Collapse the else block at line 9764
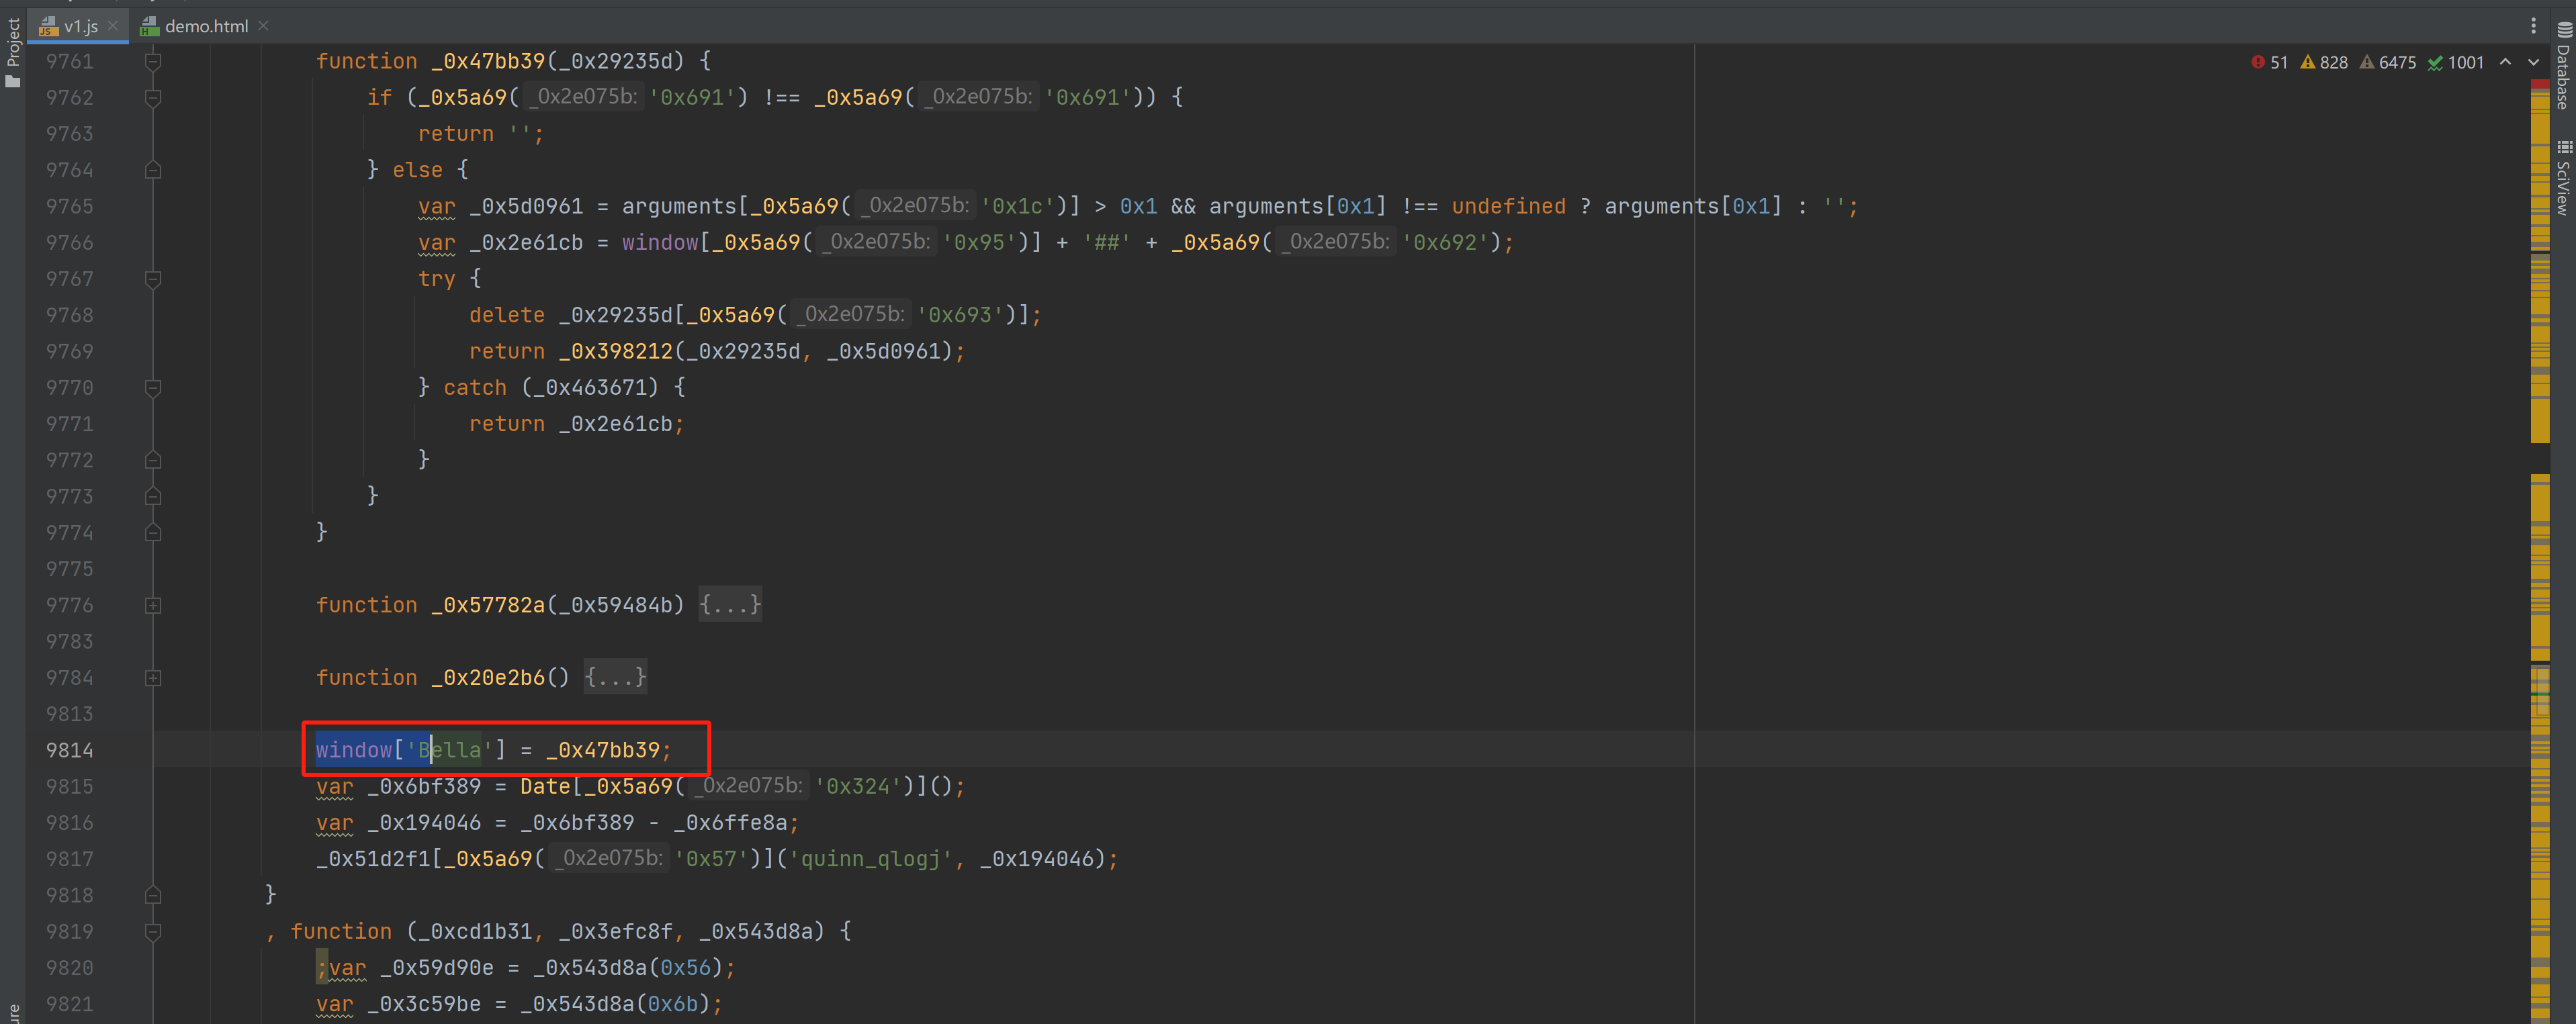This screenshot has height=1024, width=2576. coord(153,170)
